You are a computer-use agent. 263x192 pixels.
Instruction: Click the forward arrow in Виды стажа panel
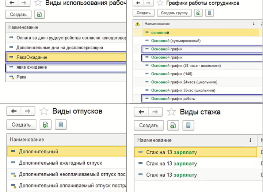(155, 112)
